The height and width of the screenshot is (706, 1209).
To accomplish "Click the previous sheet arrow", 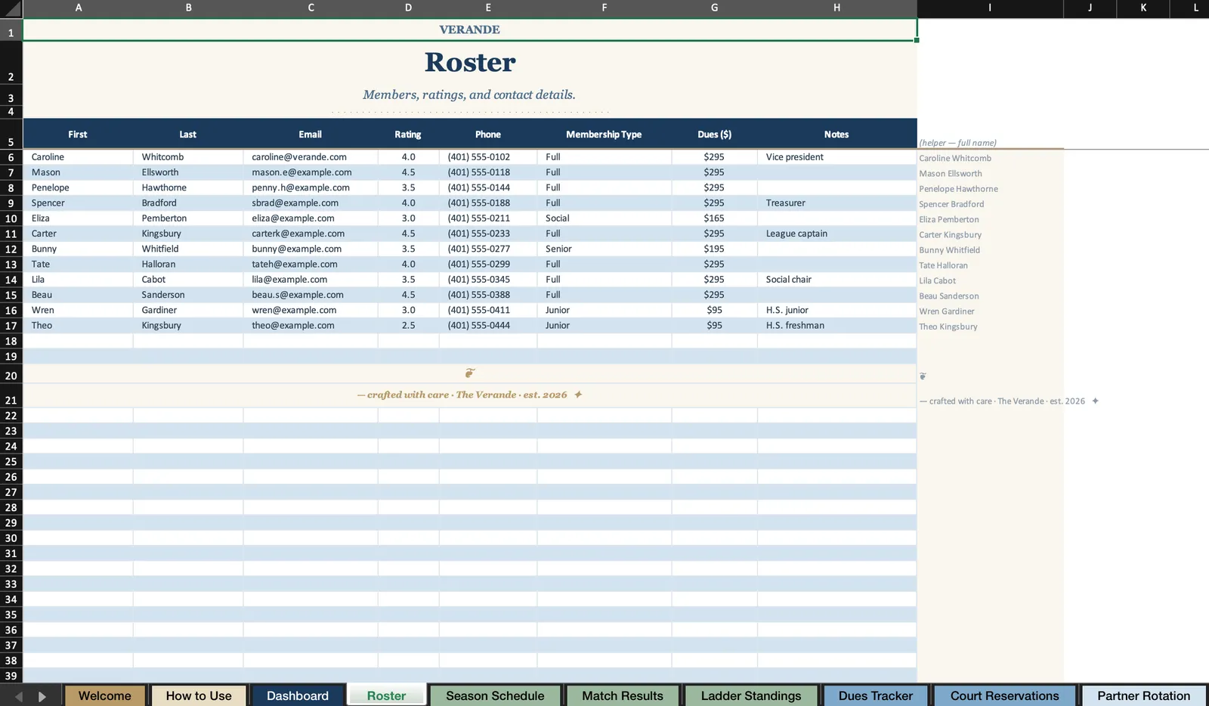I will pos(19,696).
